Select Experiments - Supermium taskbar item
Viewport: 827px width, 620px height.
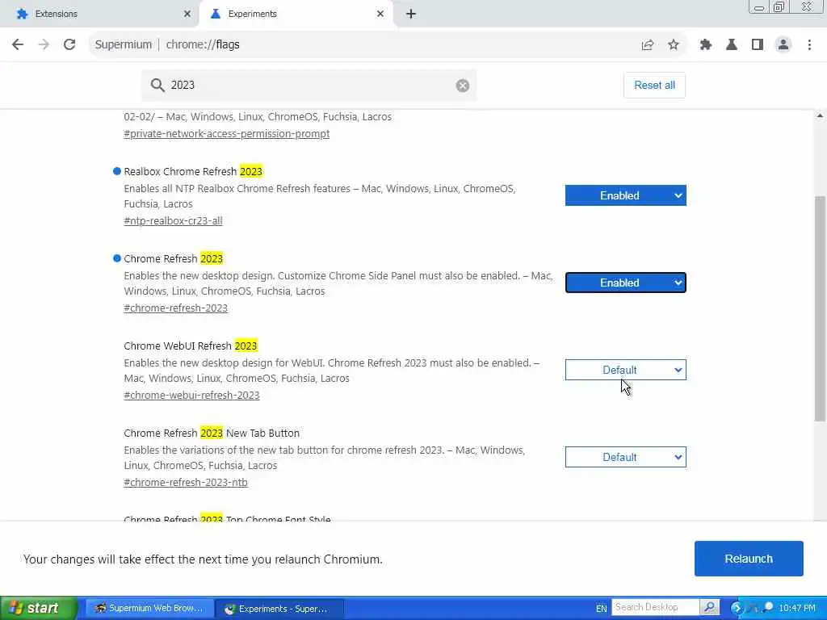(280, 609)
